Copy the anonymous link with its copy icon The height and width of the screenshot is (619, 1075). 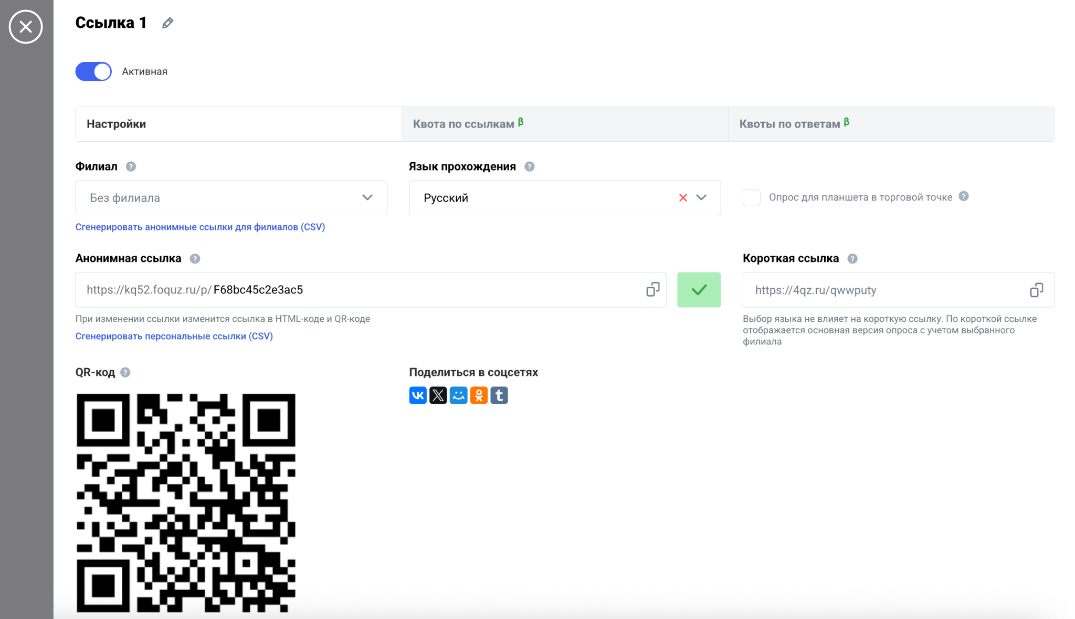coord(652,290)
